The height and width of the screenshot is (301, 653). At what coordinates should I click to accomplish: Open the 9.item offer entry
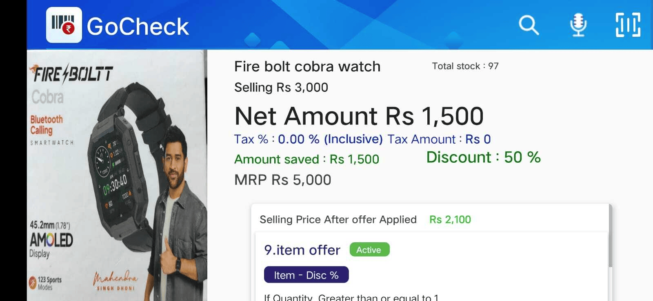(302, 250)
